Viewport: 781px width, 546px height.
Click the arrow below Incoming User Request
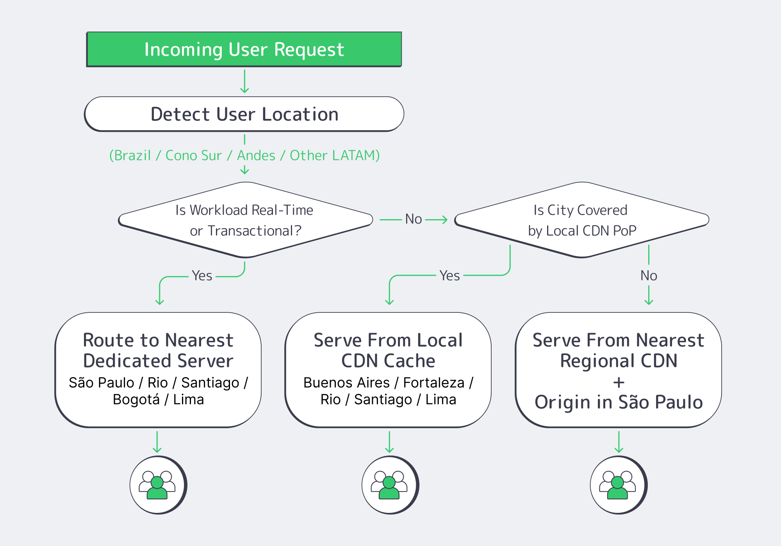coord(244,82)
